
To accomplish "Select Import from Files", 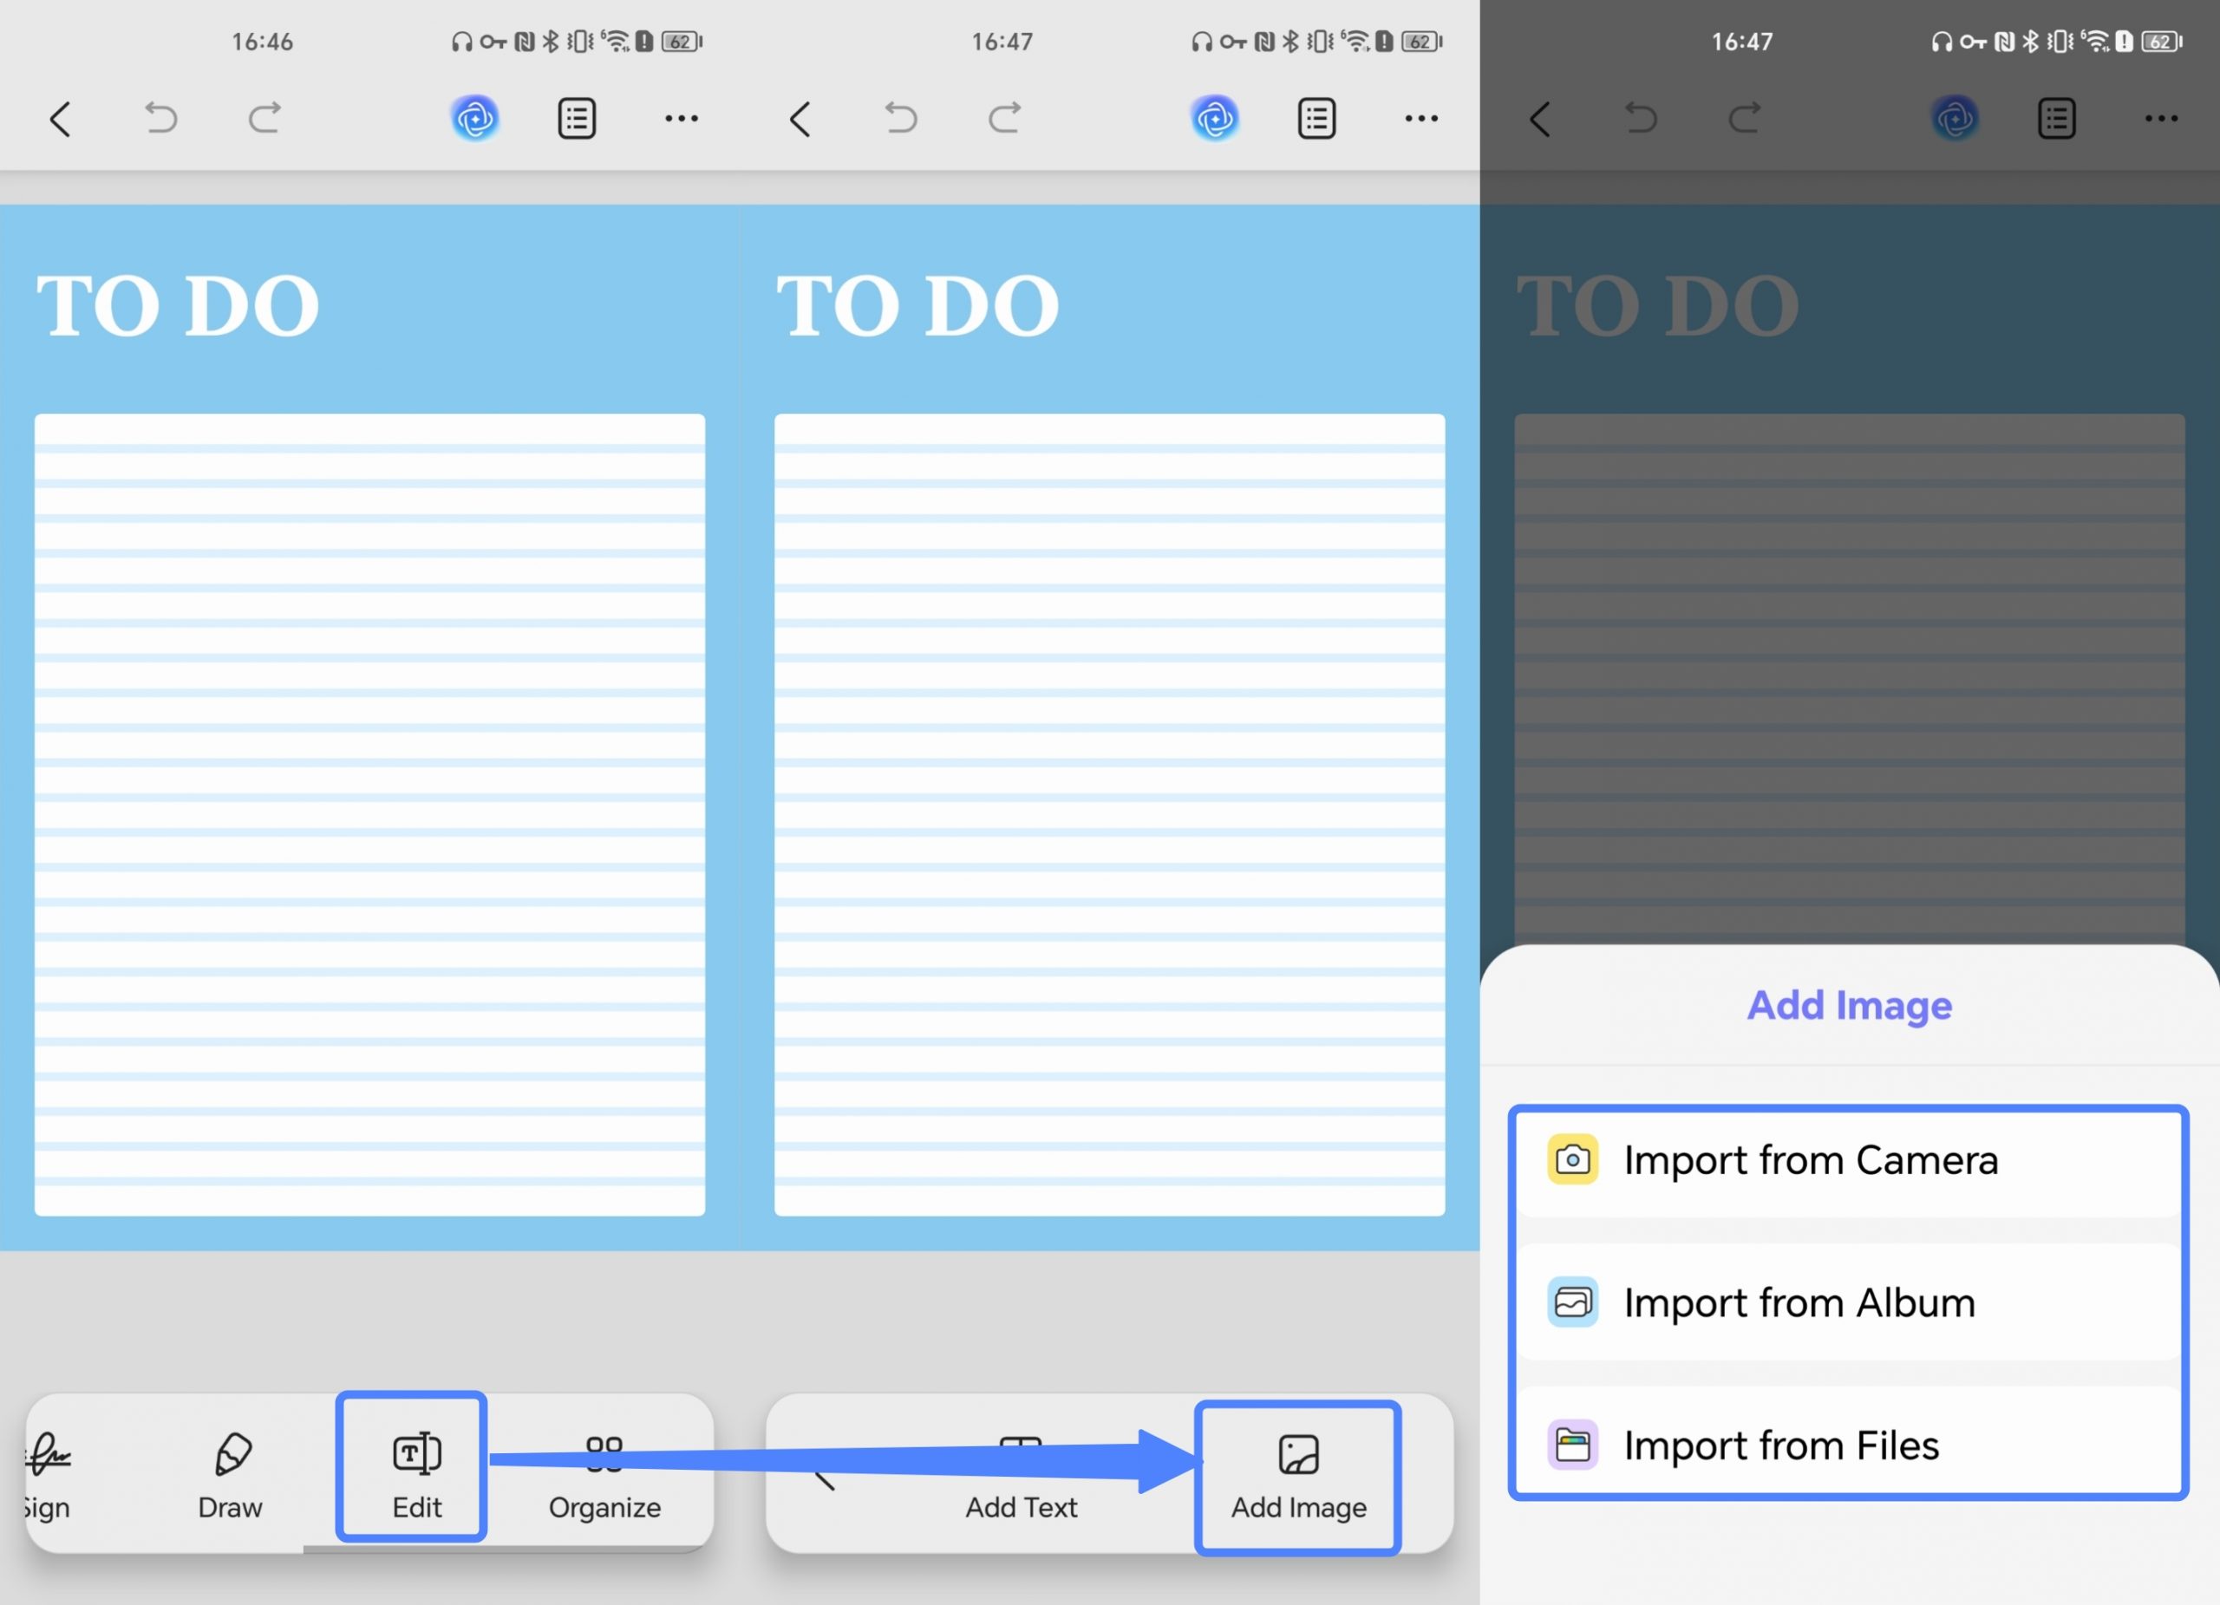I will pos(1849,1445).
